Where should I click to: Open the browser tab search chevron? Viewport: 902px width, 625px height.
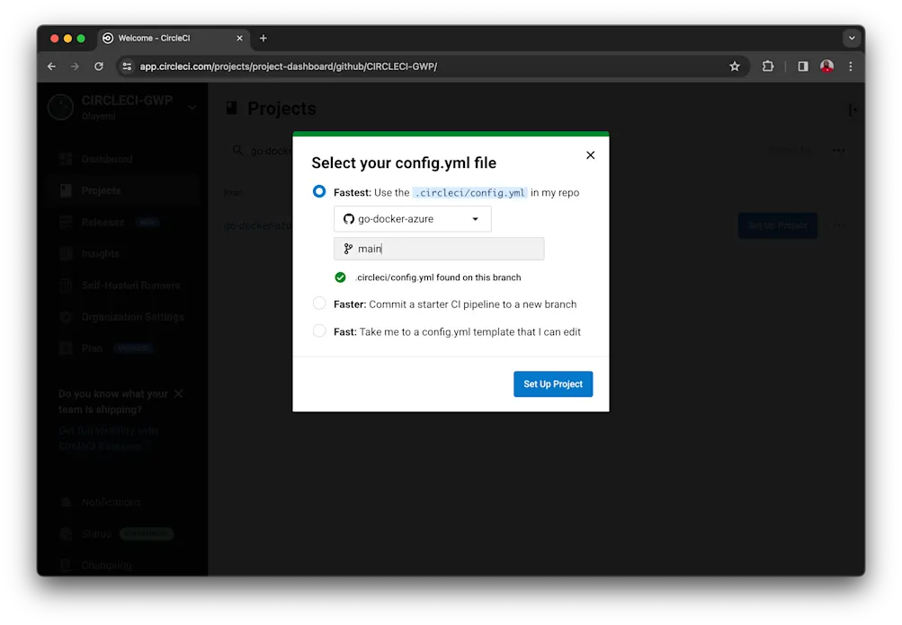(x=850, y=38)
